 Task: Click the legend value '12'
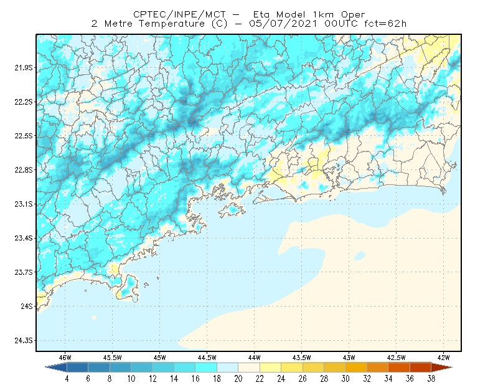pyautogui.click(x=153, y=379)
